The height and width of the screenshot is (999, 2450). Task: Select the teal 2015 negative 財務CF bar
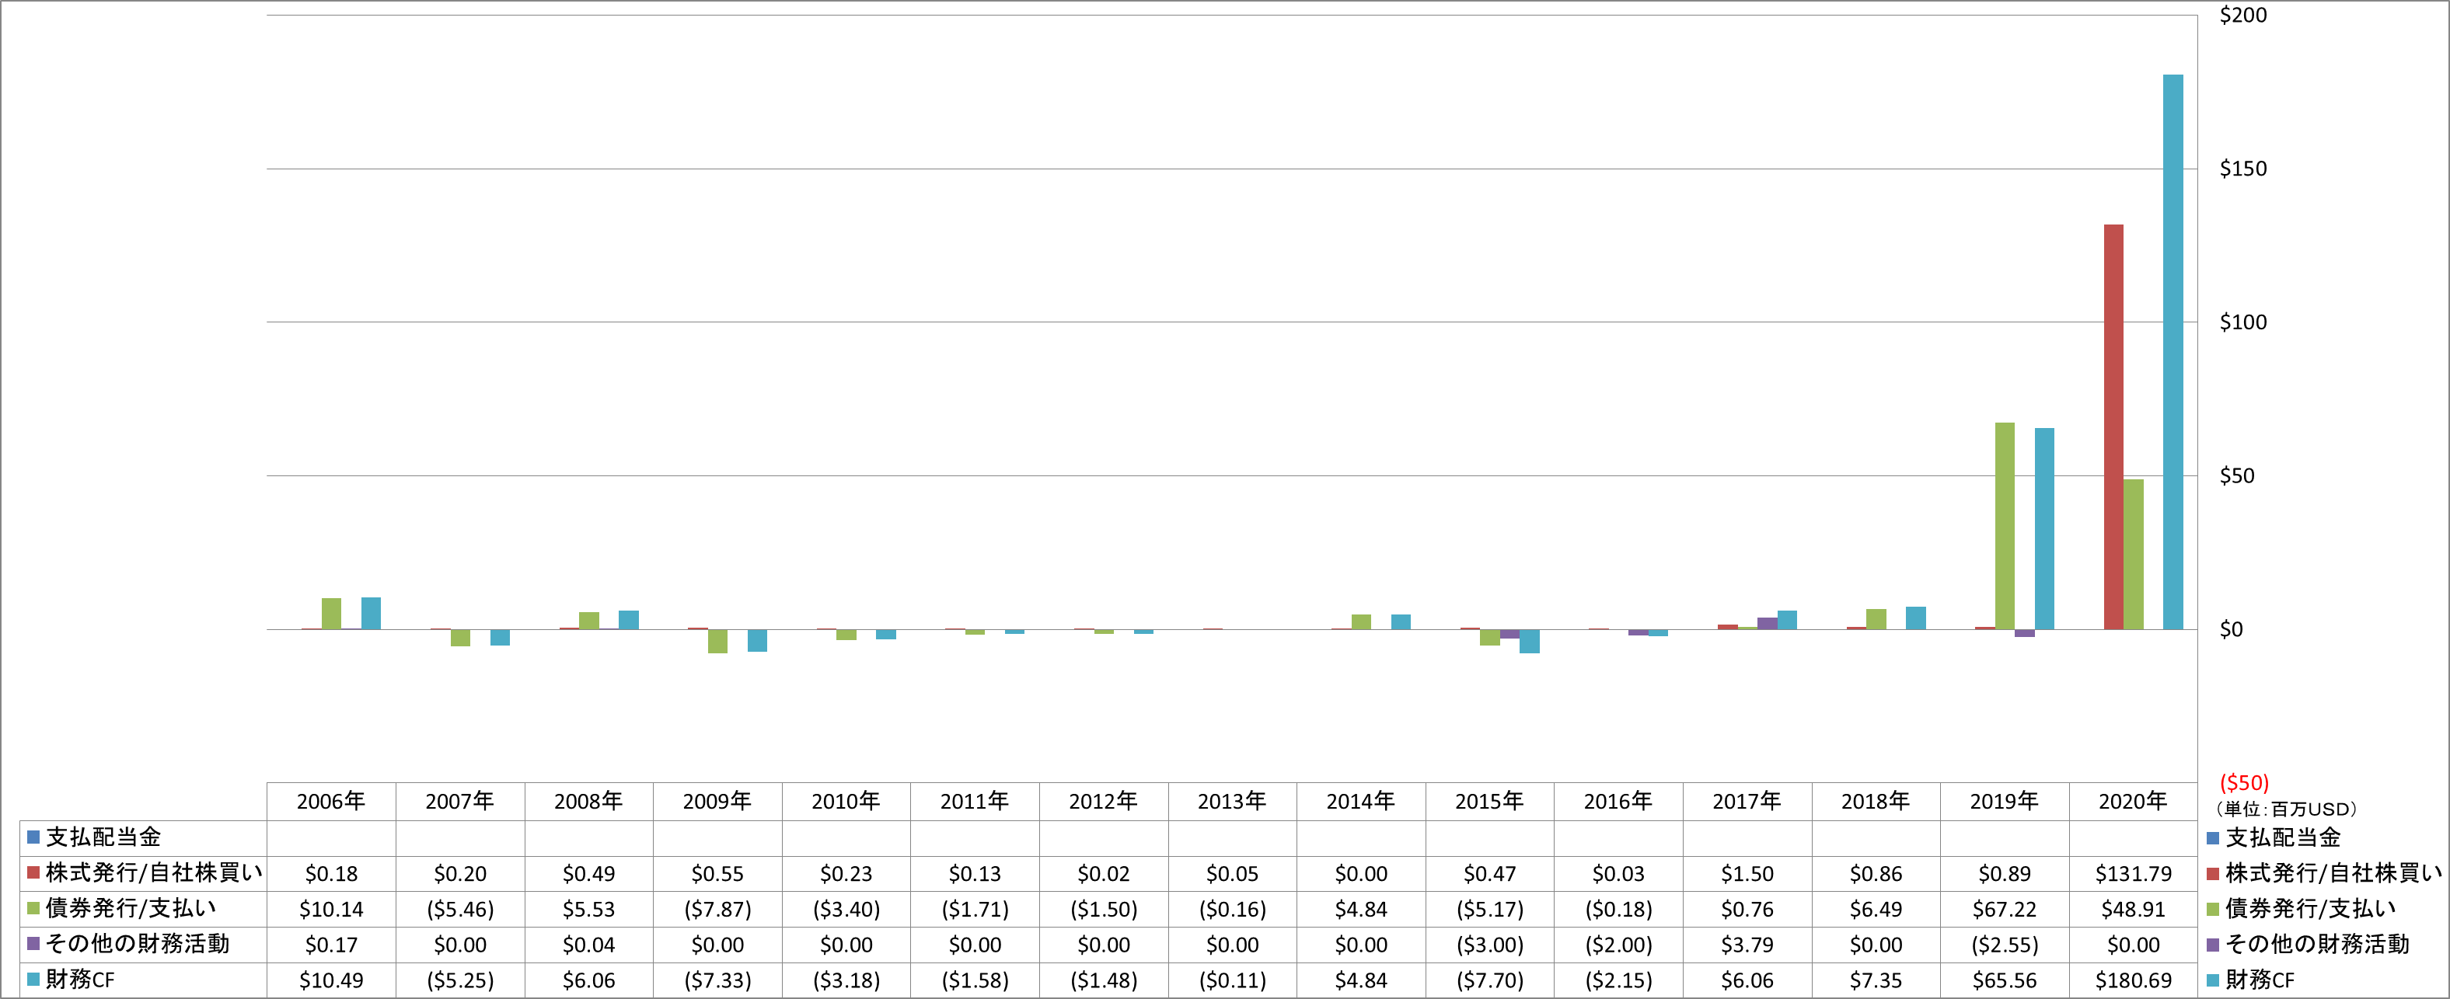tap(1530, 641)
